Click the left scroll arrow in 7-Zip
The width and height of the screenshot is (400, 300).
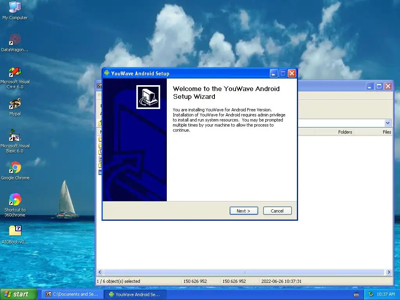pyautogui.click(x=100, y=272)
